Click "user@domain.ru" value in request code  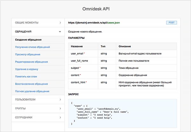pyautogui.click(x=109, y=109)
